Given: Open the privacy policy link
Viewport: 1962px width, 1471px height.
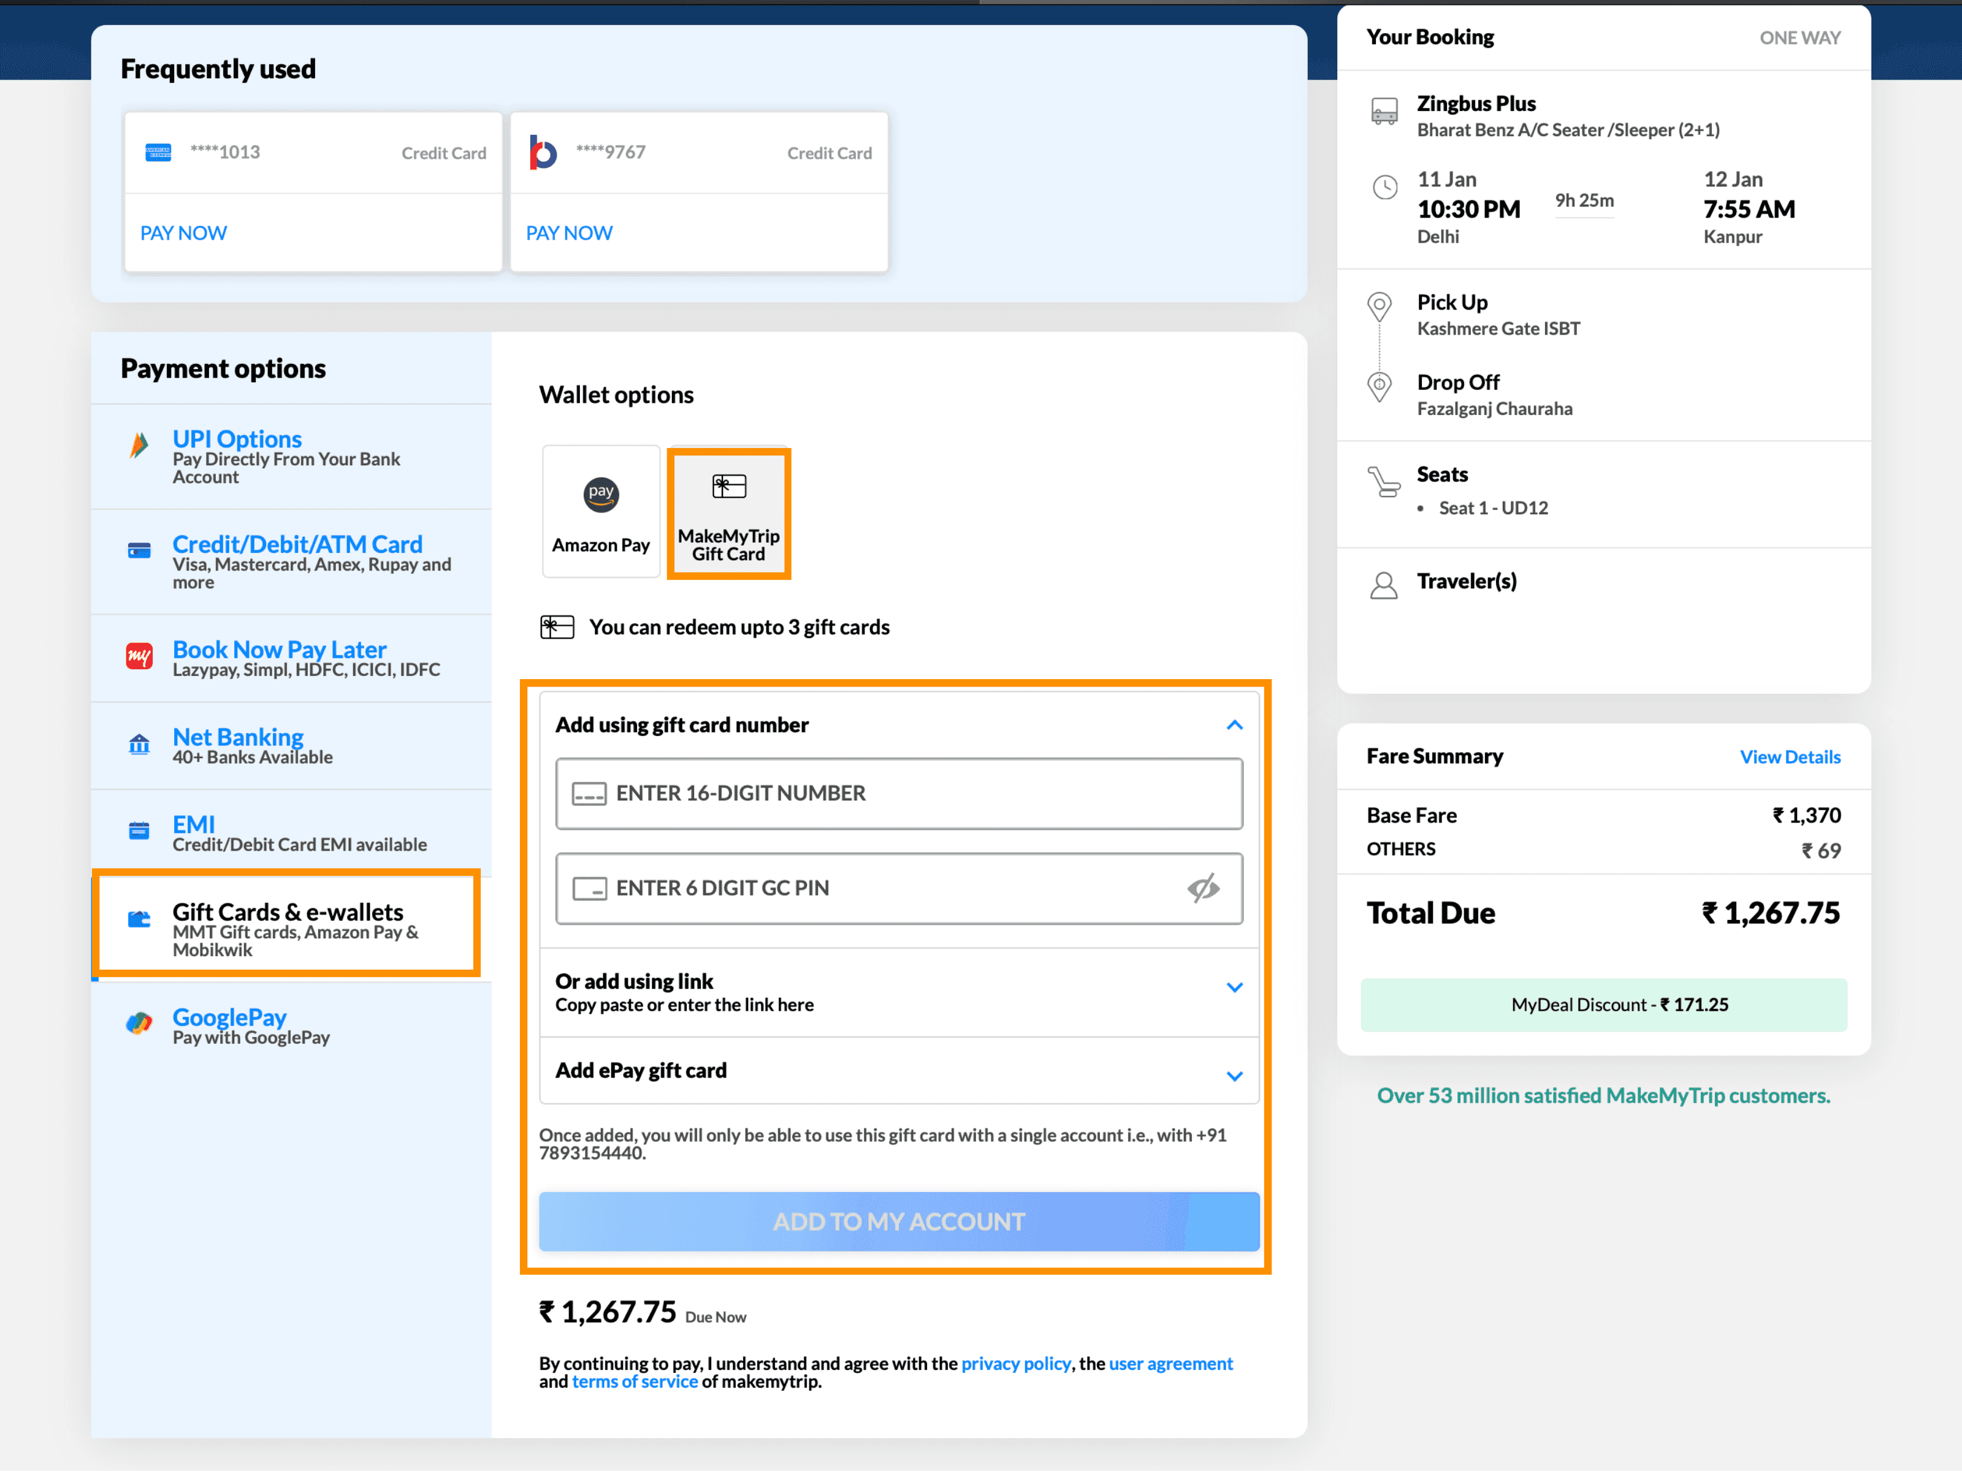Looking at the screenshot, I should tap(1017, 1364).
